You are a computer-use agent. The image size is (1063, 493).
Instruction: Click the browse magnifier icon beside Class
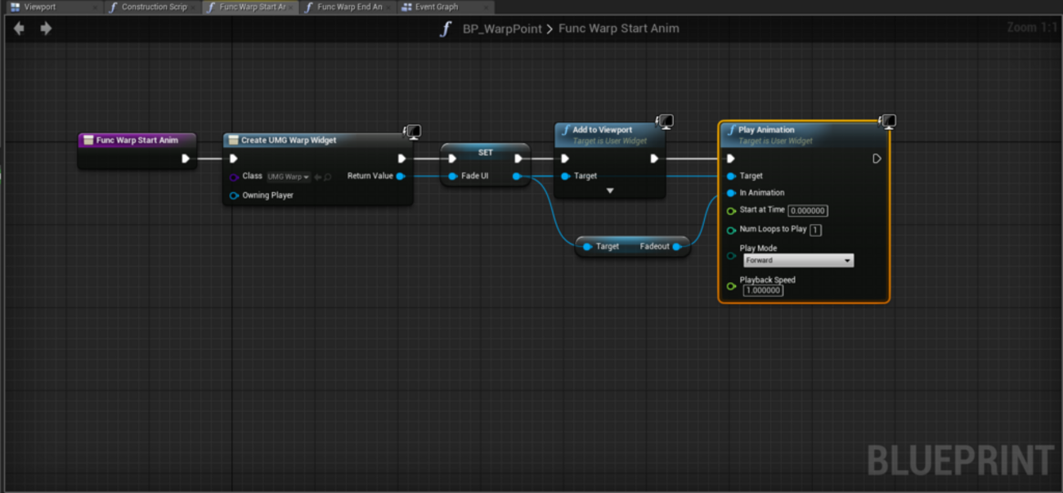click(328, 177)
